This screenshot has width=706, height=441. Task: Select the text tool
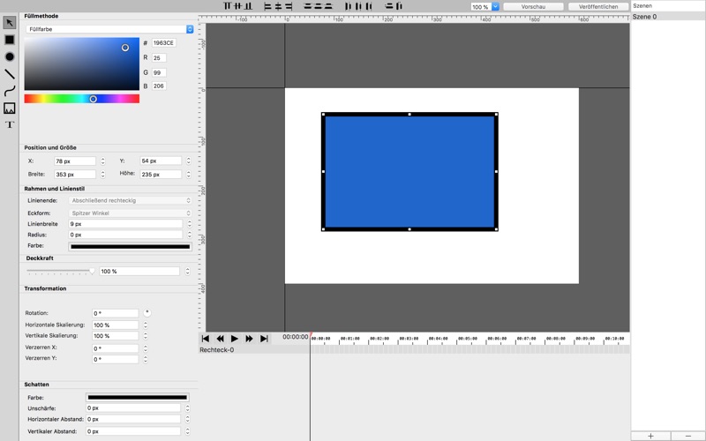tap(10, 124)
